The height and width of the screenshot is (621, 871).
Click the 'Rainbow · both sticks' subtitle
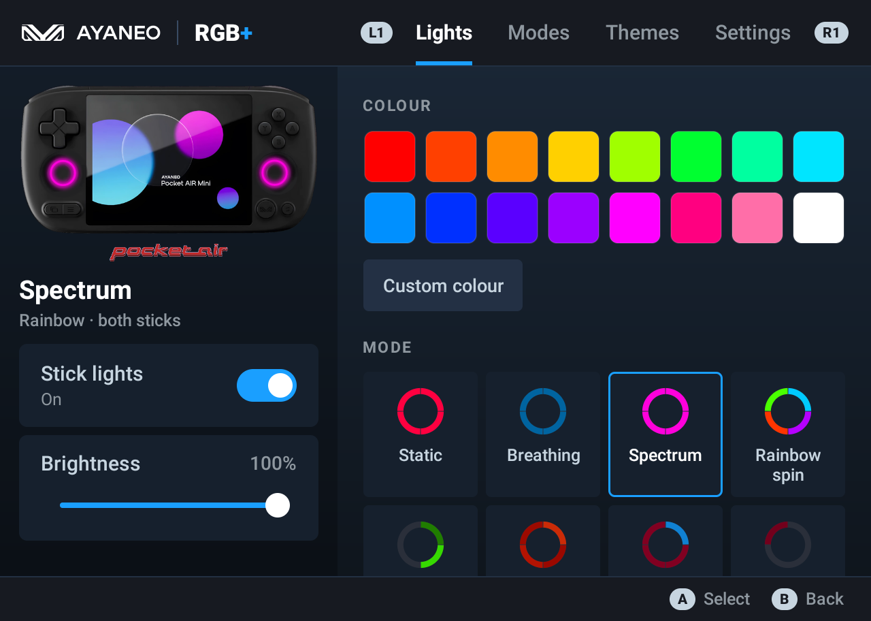click(x=100, y=321)
